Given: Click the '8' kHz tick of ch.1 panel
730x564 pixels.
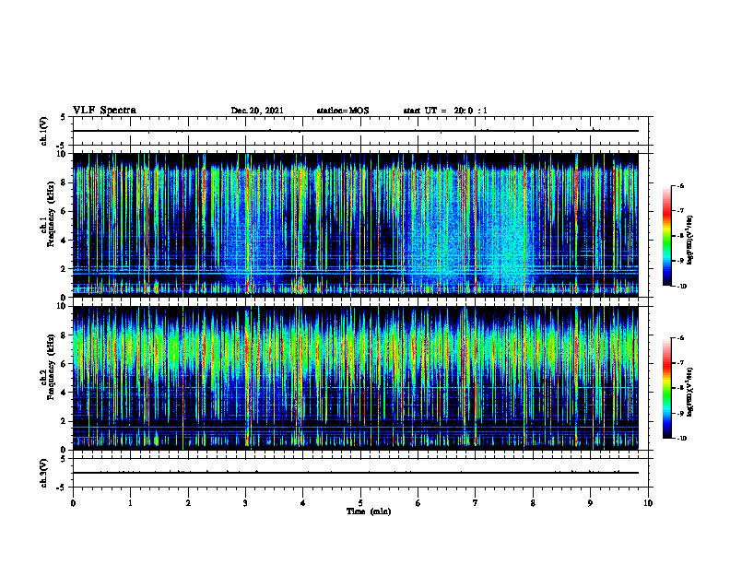Looking at the screenshot, I should (x=65, y=182).
